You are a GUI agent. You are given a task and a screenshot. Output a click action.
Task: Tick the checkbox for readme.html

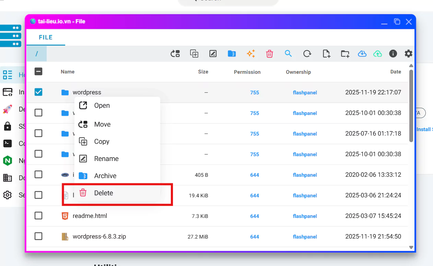click(x=38, y=216)
